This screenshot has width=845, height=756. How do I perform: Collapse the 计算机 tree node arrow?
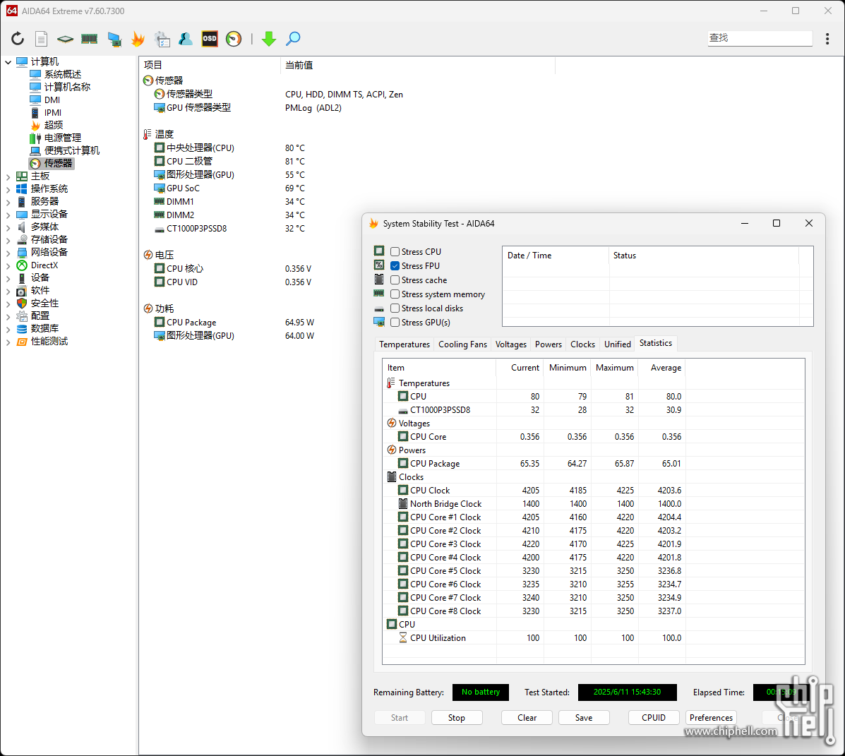coord(8,62)
